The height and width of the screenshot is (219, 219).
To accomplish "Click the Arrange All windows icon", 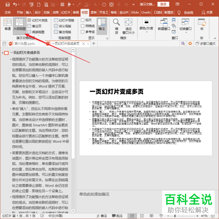I will coord(174,20).
